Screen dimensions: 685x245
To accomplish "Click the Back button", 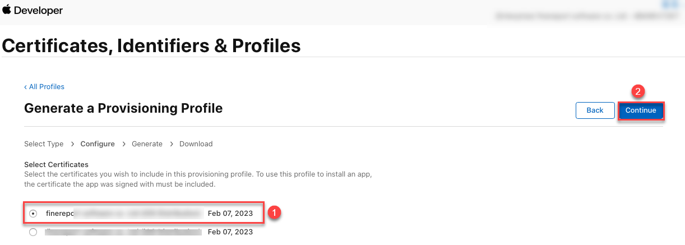I will coord(595,110).
